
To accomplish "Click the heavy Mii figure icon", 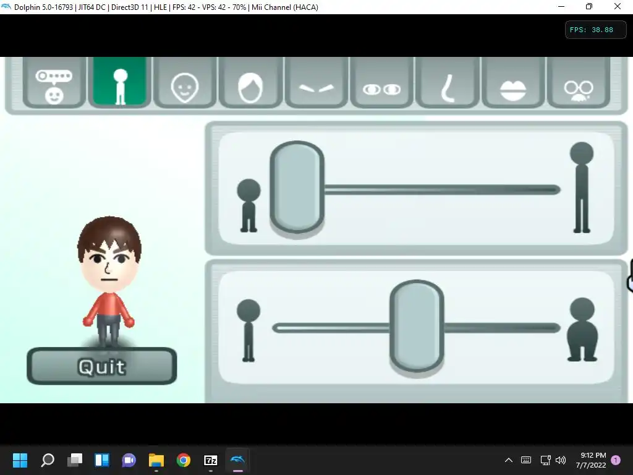I will tap(582, 330).
